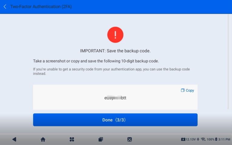Click the red warning exclamation icon
The height and width of the screenshot is (145, 232).
[x=115, y=35]
